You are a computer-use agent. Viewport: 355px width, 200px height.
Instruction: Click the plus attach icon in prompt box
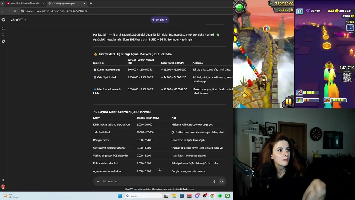point(98,181)
